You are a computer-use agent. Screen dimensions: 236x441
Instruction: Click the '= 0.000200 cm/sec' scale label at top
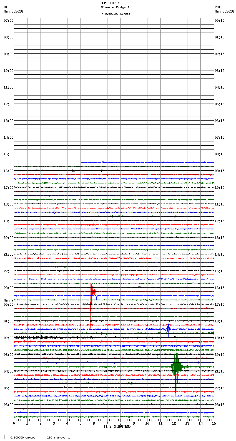pyautogui.click(x=116, y=14)
